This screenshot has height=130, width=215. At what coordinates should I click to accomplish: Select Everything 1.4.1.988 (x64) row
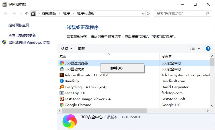pyautogui.click(x=85, y=87)
